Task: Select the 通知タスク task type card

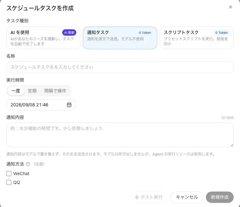Action: point(120,38)
